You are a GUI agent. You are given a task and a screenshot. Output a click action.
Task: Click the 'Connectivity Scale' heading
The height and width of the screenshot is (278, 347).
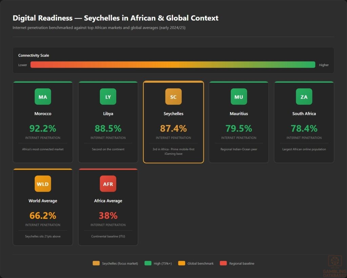click(x=34, y=55)
